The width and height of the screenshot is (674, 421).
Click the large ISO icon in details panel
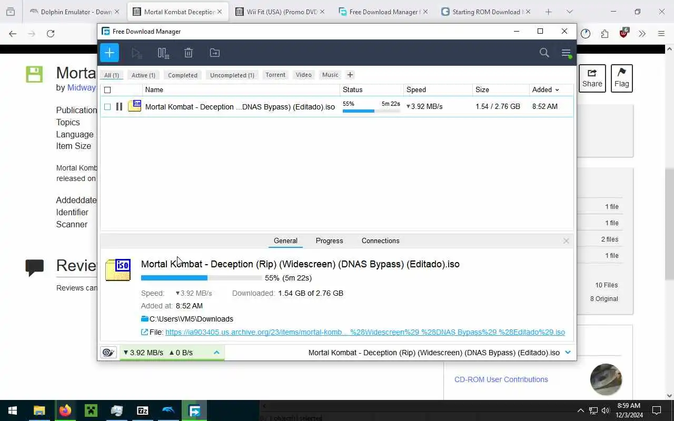[118, 270]
